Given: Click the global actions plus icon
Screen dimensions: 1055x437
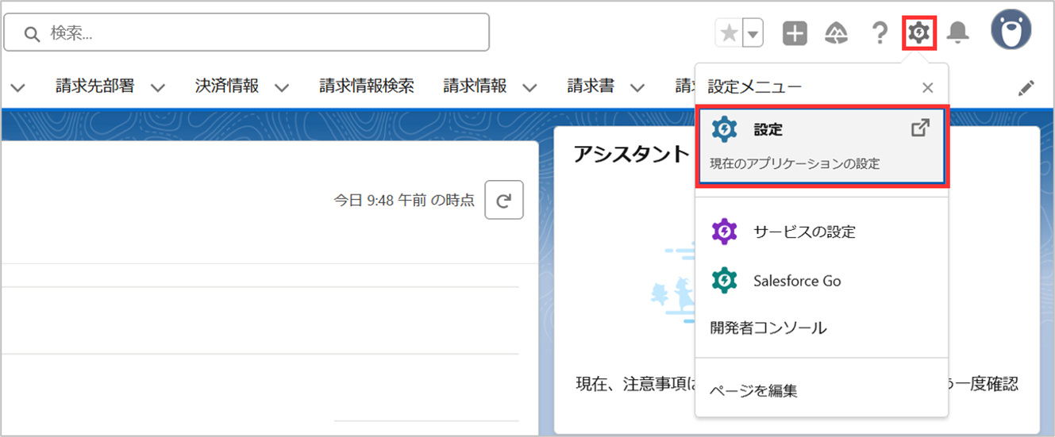Looking at the screenshot, I should (x=795, y=33).
